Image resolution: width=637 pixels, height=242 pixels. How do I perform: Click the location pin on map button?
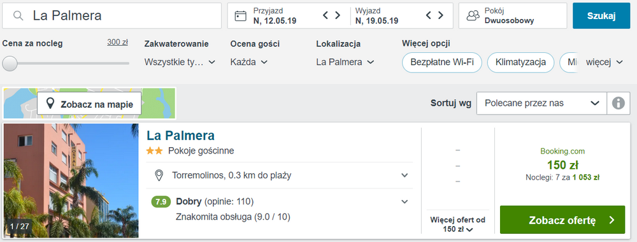(50, 104)
